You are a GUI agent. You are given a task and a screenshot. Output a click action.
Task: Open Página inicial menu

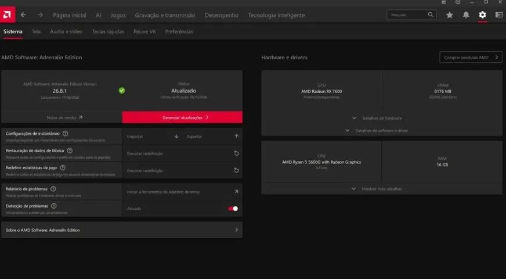click(x=70, y=15)
